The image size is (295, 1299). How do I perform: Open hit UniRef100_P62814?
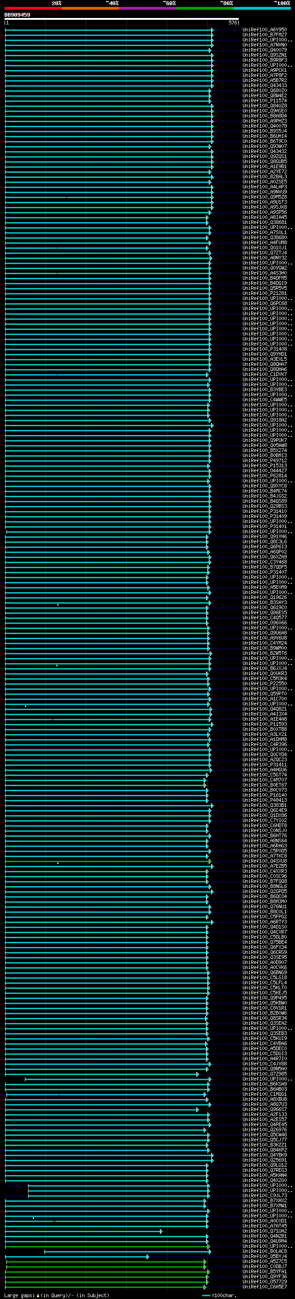click(x=265, y=476)
